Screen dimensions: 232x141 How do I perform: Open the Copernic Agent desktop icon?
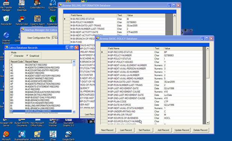point(37,21)
